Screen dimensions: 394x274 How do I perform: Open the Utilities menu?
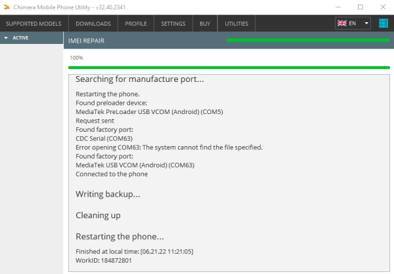236,24
